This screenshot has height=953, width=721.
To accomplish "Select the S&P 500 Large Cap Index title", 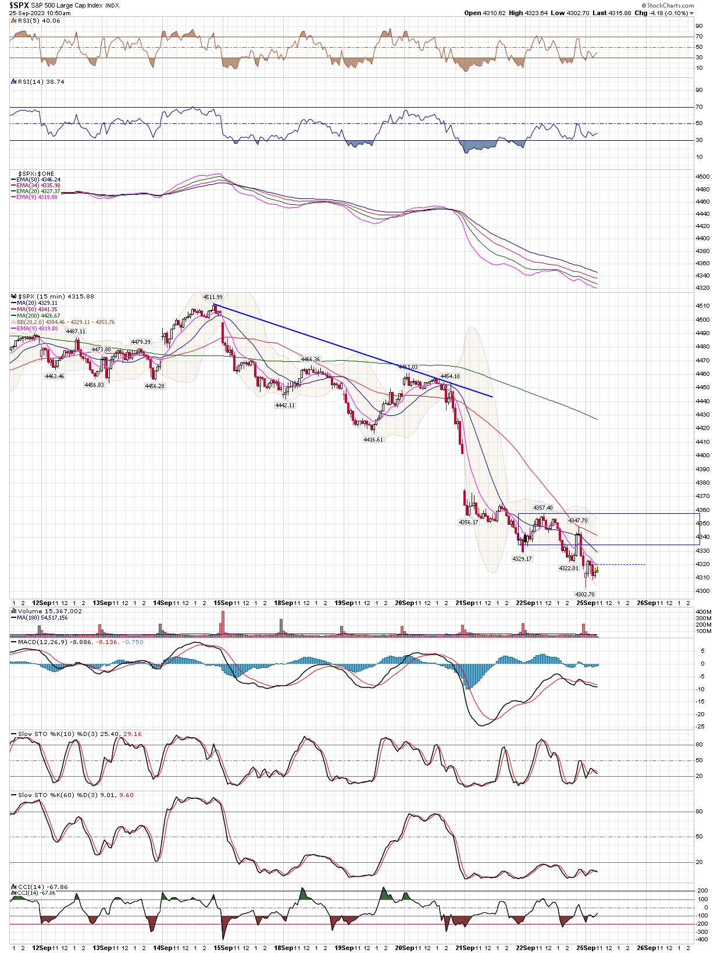I will [x=67, y=5].
